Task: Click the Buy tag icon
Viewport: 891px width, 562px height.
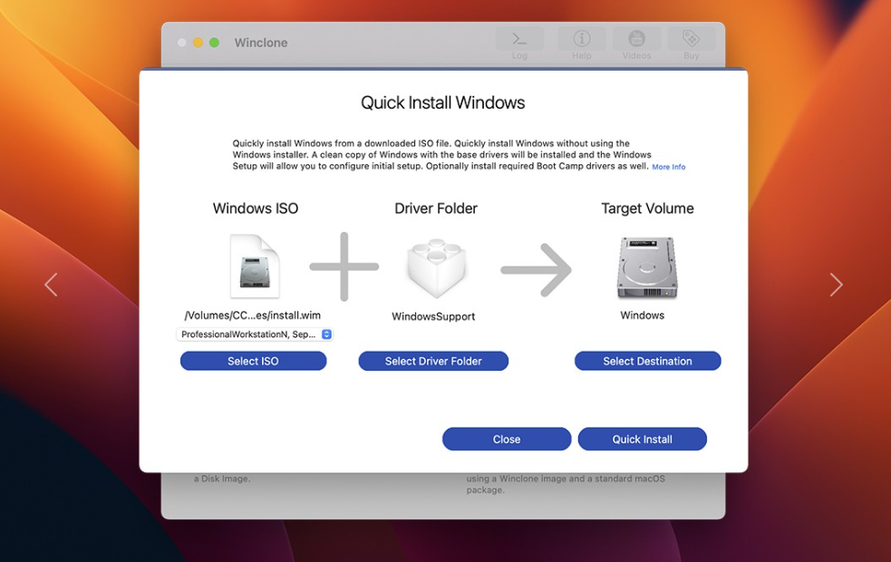Action: (691, 41)
